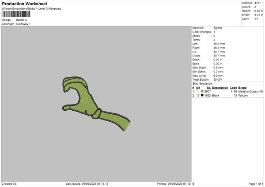The image size is (265, 187).
Task: Click the 'Brand' column header
Action: pos(242,88)
